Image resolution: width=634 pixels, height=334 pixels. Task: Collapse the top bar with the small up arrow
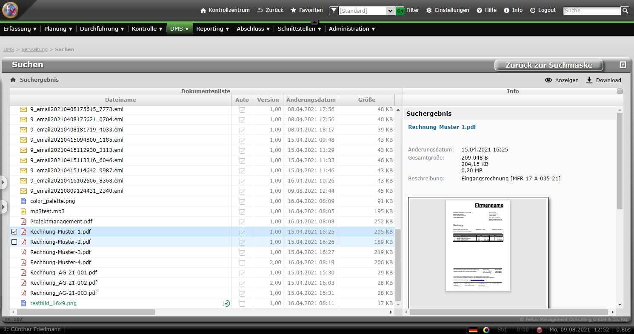[x=314, y=22]
